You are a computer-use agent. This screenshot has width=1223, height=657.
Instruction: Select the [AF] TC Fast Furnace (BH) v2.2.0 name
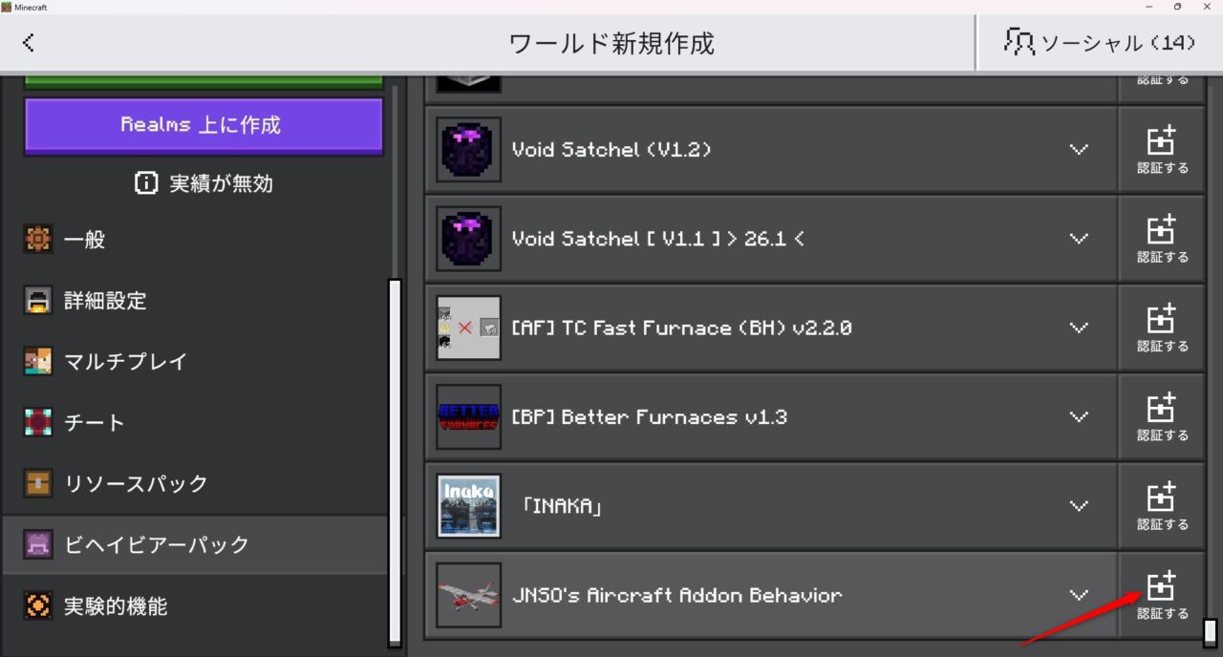coord(681,328)
